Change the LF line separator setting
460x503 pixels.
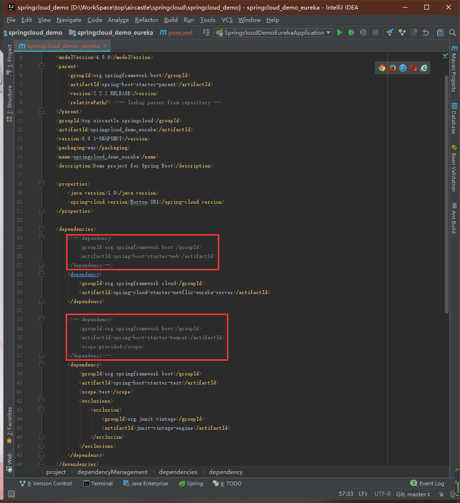[x=363, y=494]
